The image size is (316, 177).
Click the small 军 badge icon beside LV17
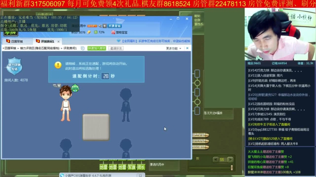click(104, 26)
